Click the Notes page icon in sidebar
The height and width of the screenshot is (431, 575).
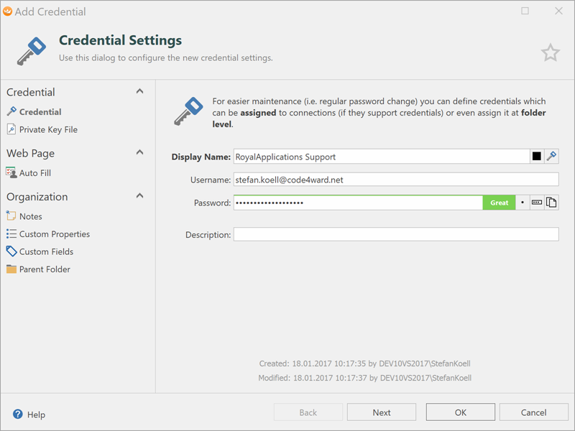pos(11,216)
